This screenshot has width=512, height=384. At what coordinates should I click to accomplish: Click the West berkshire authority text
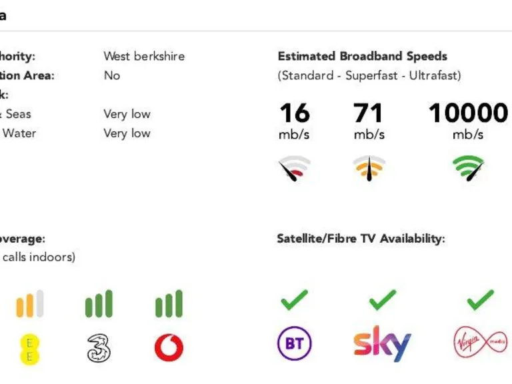click(x=144, y=57)
